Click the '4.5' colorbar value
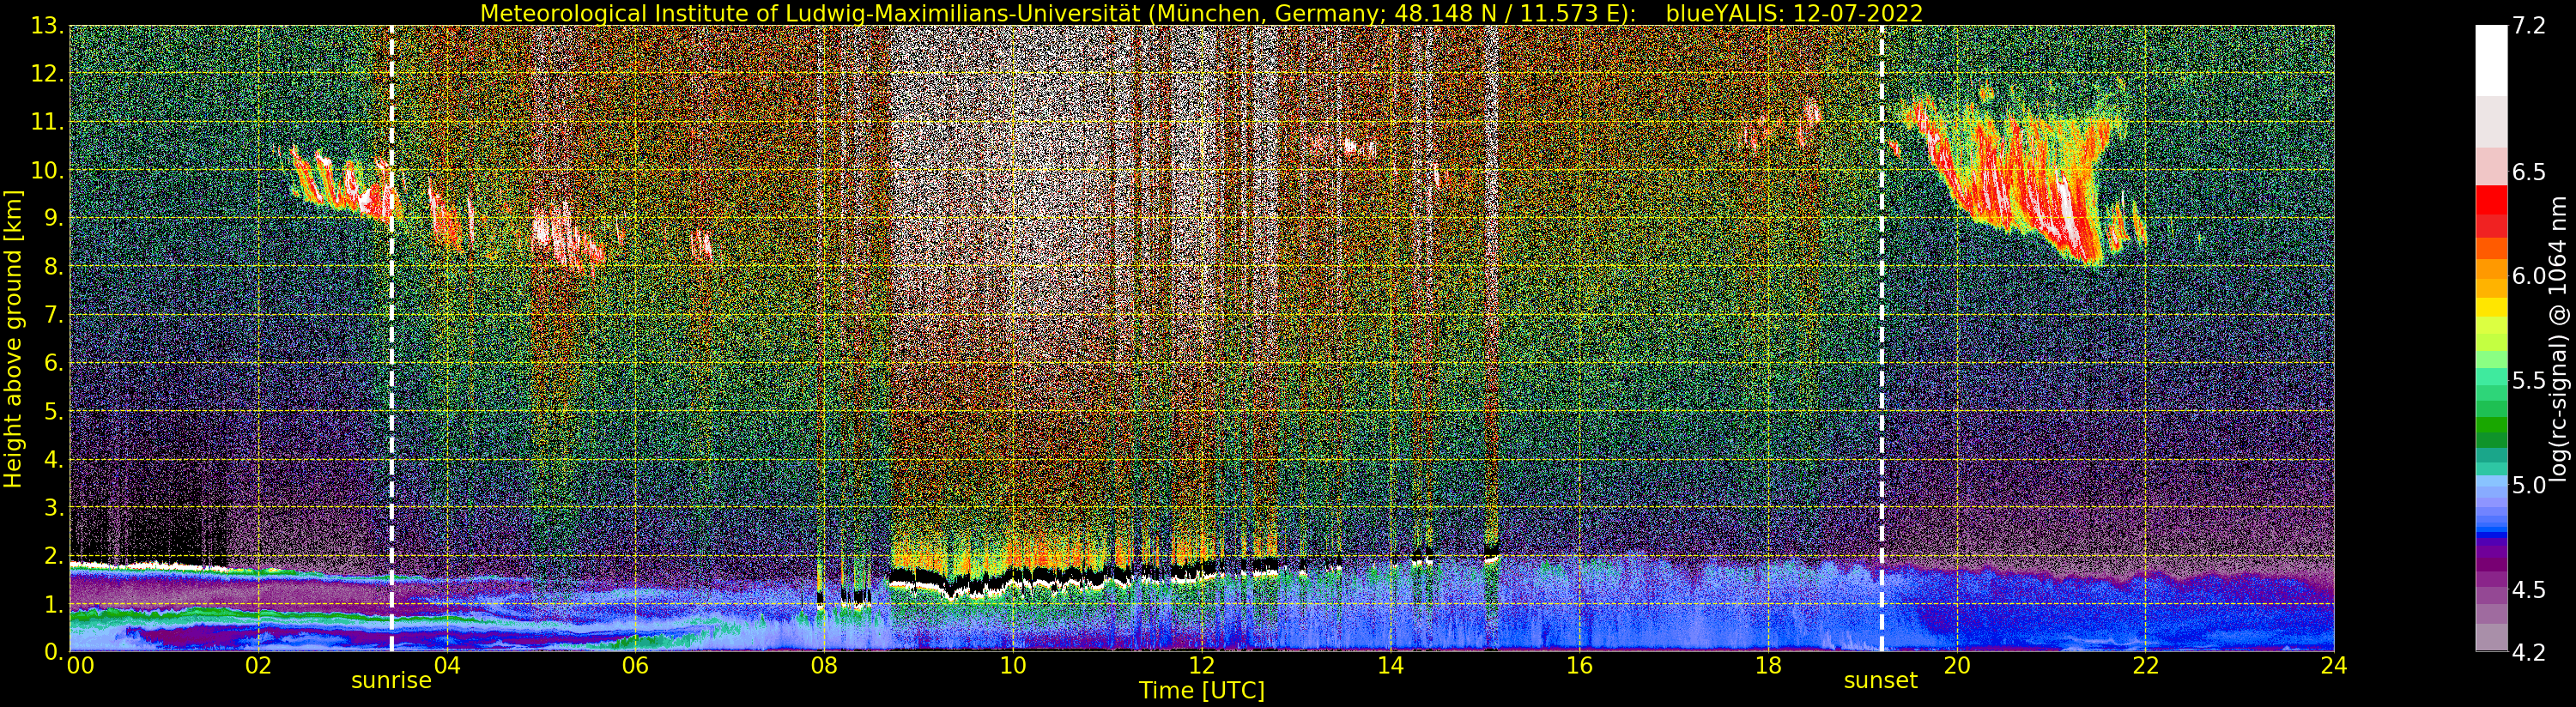The width and height of the screenshot is (2576, 707). click(x=2528, y=590)
